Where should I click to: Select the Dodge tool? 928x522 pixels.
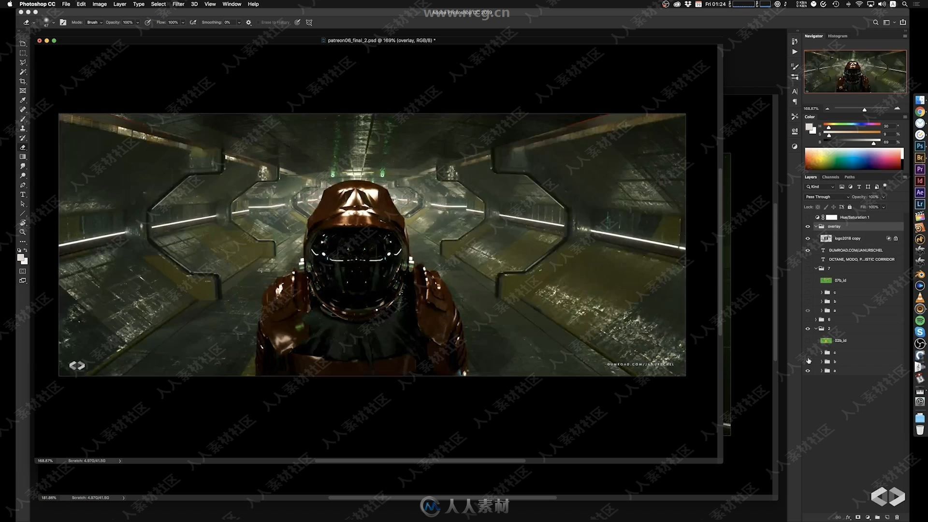pos(23,175)
